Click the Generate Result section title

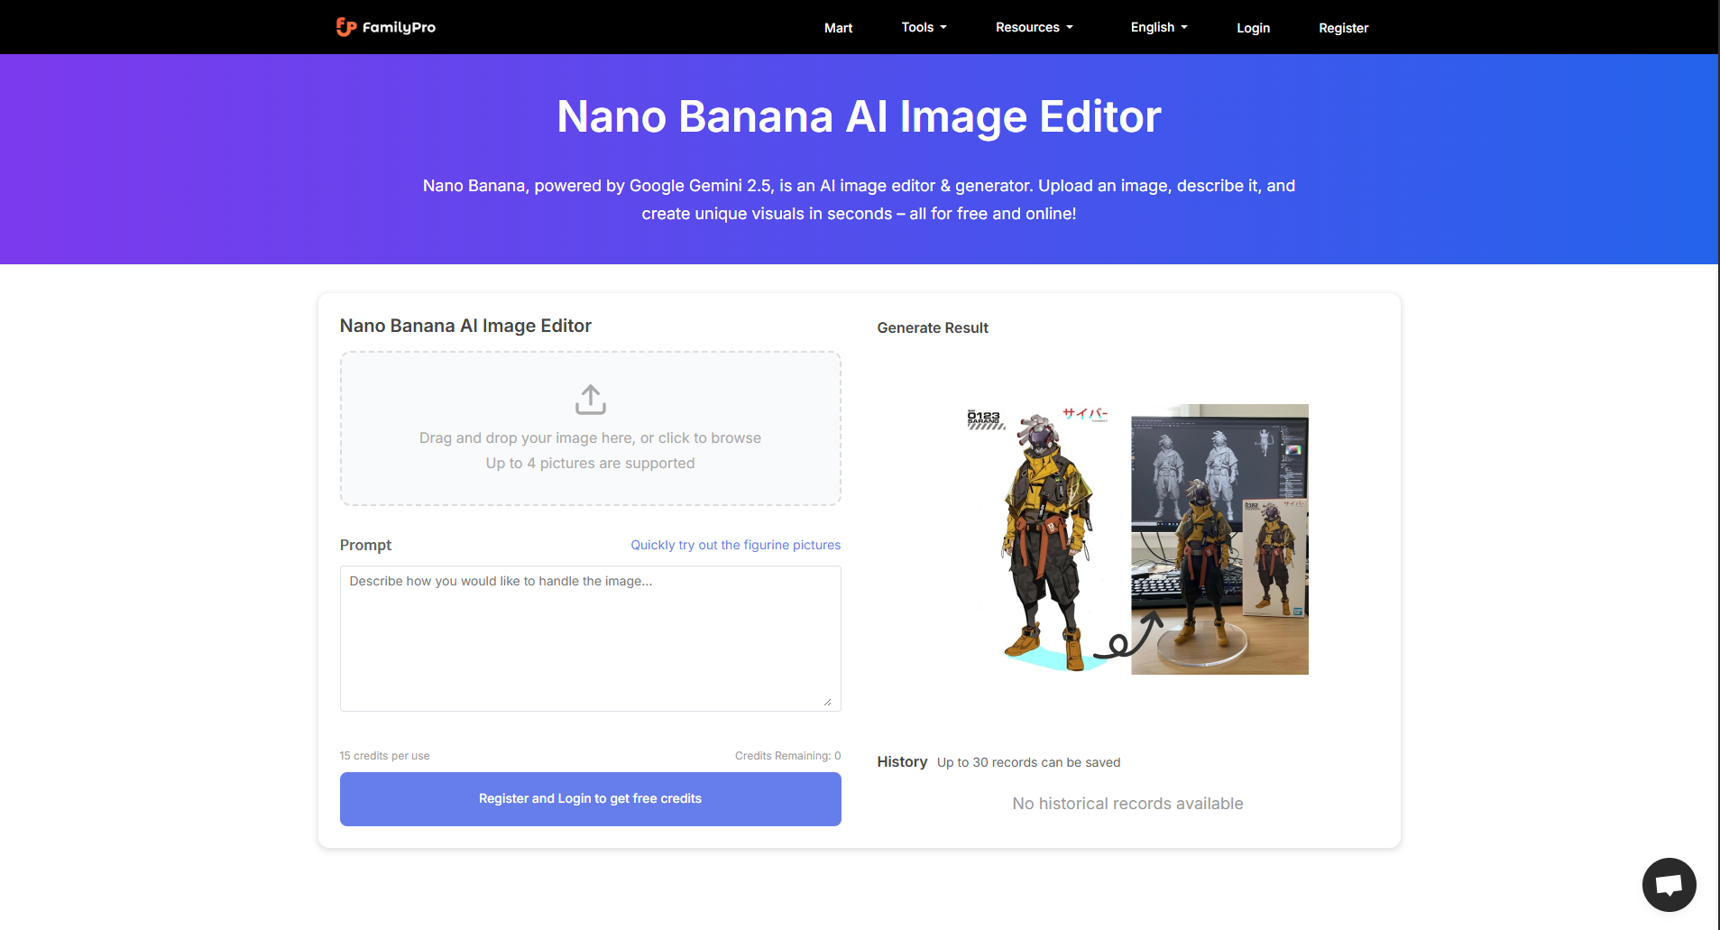[933, 327]
